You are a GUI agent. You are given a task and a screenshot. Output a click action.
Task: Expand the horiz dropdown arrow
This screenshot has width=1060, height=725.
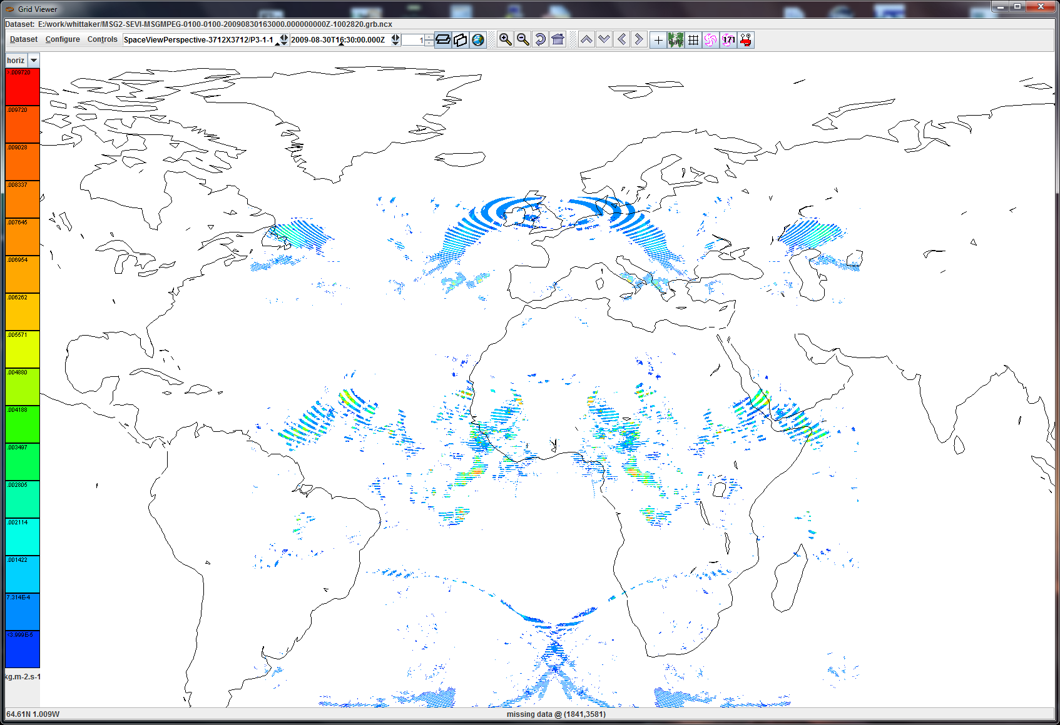(34, 61)
